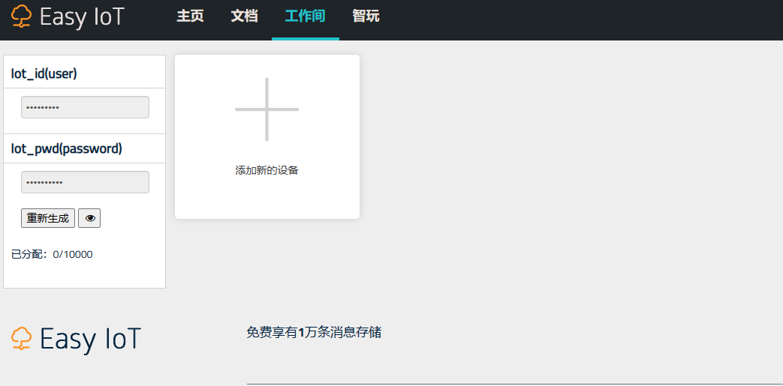Screen dimensions: 783x386
Task: Click the large plus add-device icon
Action: 267,109
